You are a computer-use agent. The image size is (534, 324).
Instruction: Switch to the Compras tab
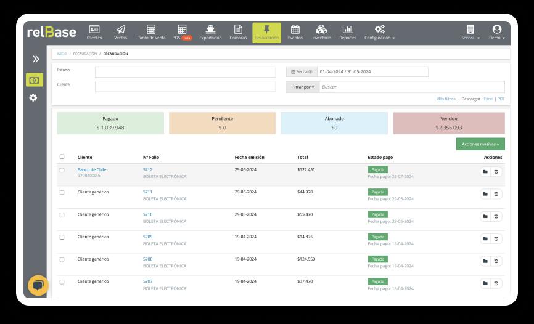238,33
